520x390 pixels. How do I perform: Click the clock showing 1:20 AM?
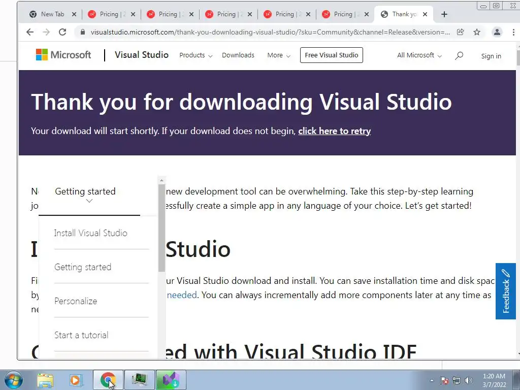point(494,380)
